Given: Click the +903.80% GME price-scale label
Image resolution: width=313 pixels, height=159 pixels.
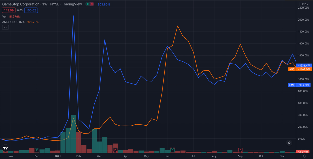Looking at the screenshot, I should tap(304, 85).
